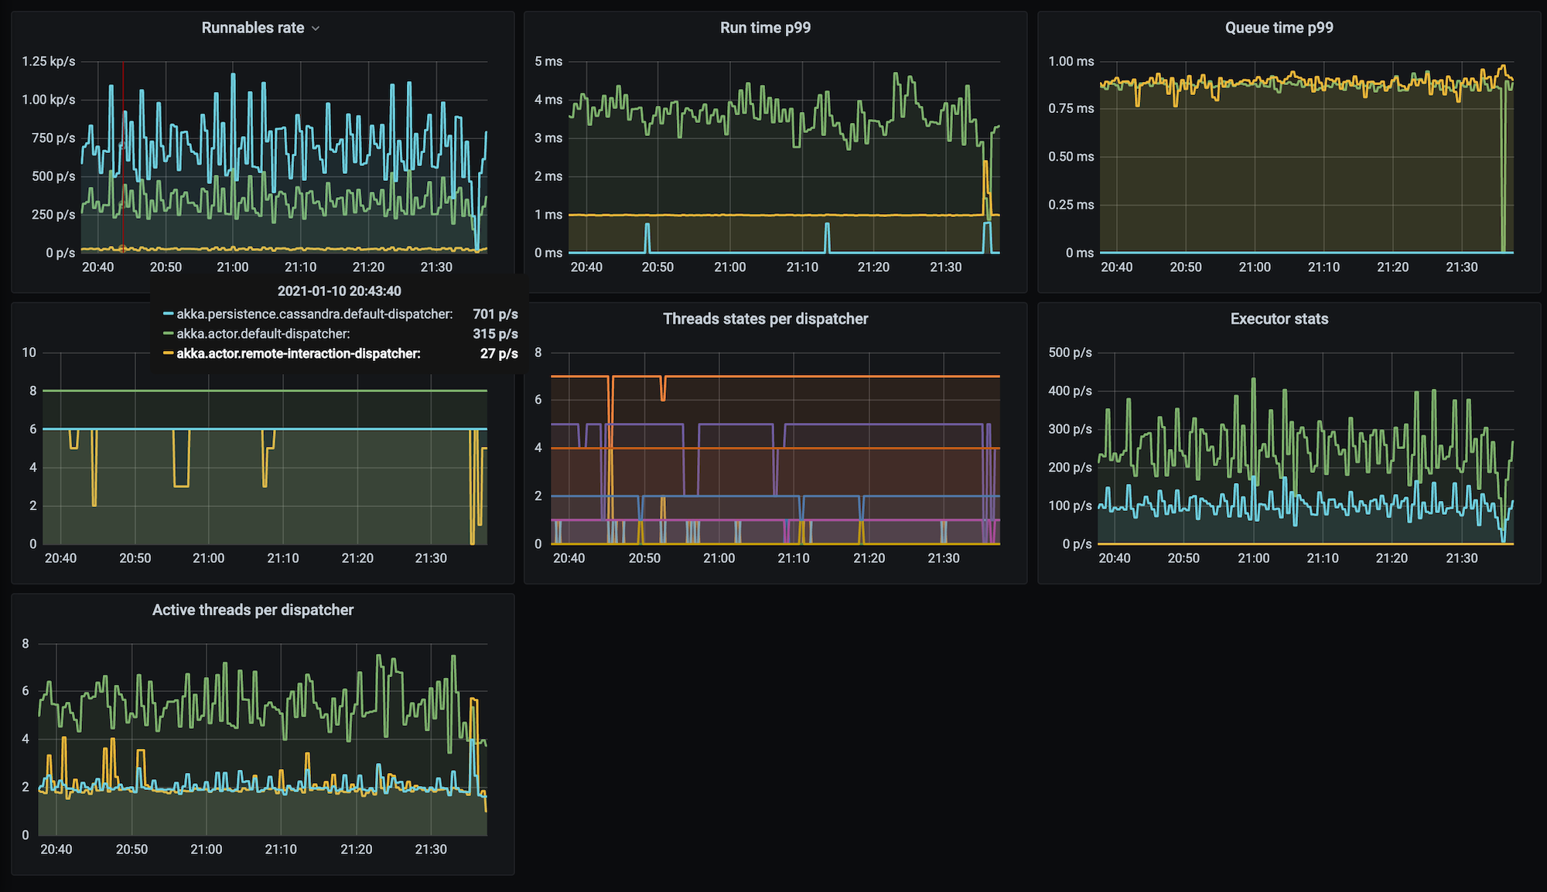Screen dimensions: 1547x892
Task: Click the green series color marker in tooltip
Action: [168, 334]
